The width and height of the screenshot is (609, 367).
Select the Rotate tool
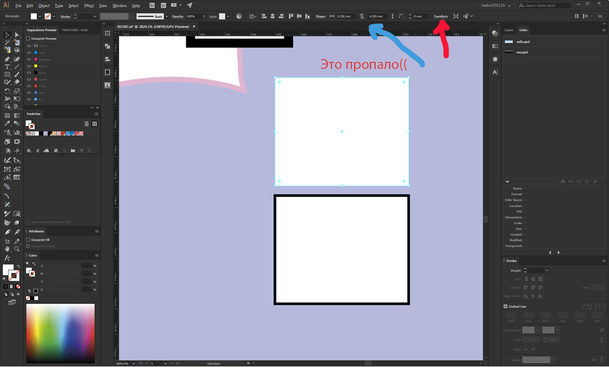7,91
